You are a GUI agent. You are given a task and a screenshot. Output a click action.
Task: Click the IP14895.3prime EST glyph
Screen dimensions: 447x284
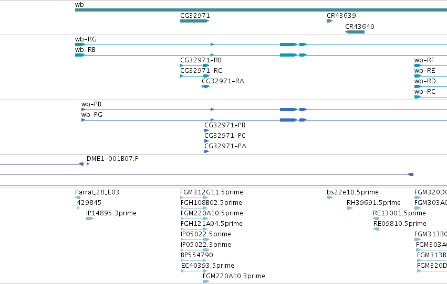(90, 219)
